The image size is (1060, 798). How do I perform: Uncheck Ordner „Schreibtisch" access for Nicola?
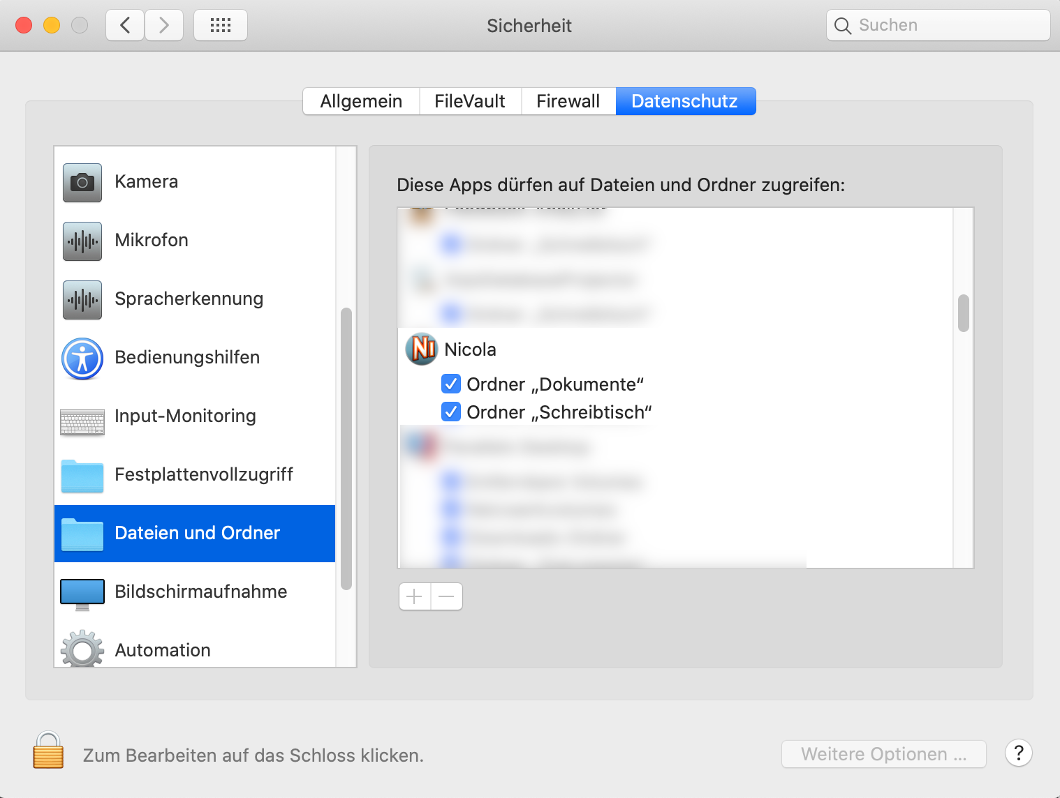[451, 412]
